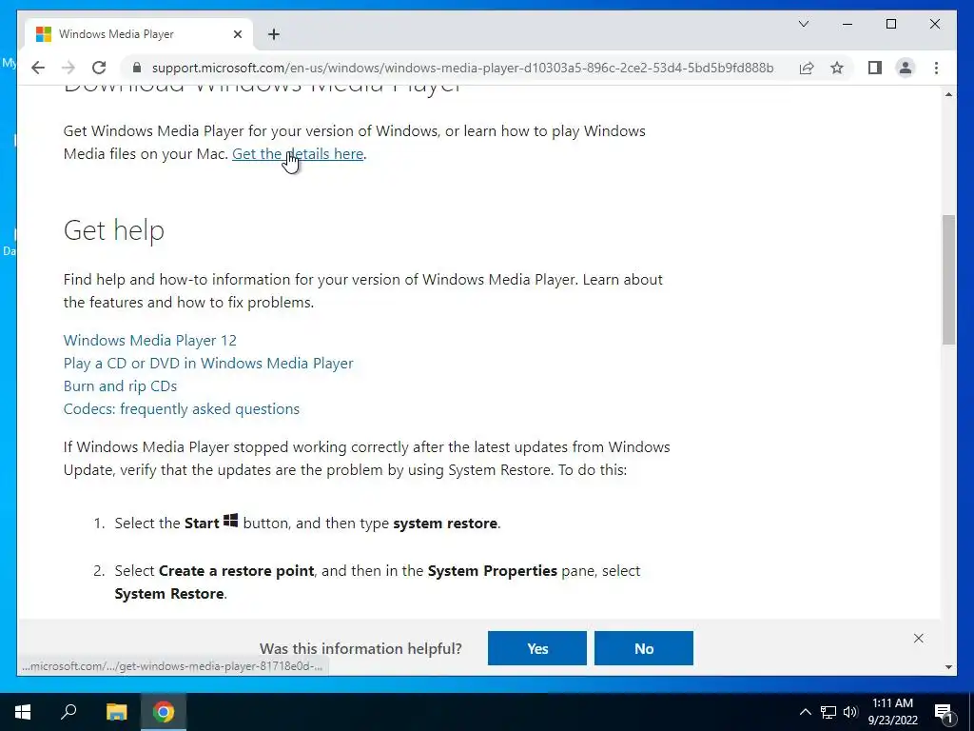Go back to the previous page
The height and width of the screenshot is (731, 974).
click(x=38, y=68)
